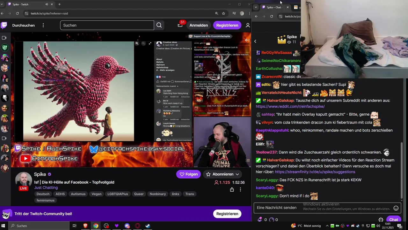Screen dimensions: 408x230
Task: Open the first sidebar channel avatar
Action: [5, 48]
